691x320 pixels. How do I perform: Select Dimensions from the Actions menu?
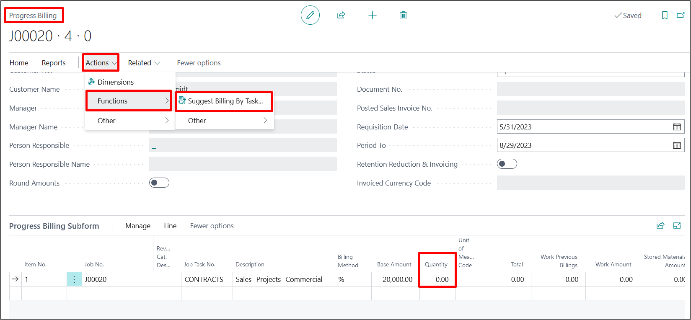pyautogui.click(x=115, y=82)
